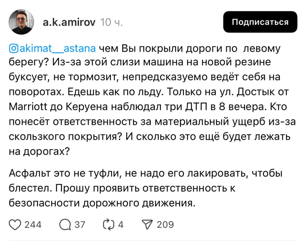
Task: Open comments via the speech bubble icon
Action: pos(65,224)
